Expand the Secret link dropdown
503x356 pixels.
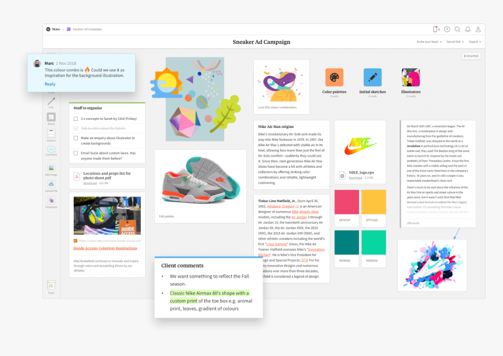[455, 42]
